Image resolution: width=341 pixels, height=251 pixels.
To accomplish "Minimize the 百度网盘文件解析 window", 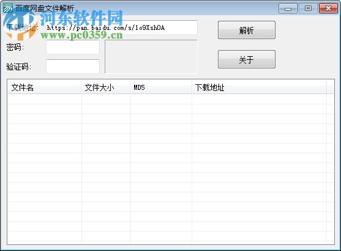I will coord(288,9).
